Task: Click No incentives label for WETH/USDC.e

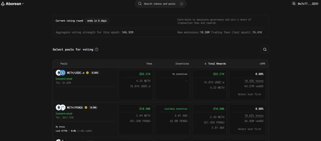Action: click(x=180, y=74)
